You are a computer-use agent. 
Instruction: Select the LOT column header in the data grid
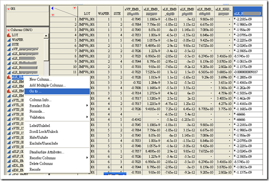[87, 11]
